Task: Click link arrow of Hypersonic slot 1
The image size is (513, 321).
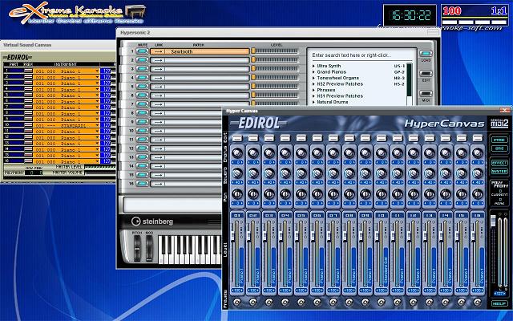Action: pyautogui.click(x=158, y=51)
